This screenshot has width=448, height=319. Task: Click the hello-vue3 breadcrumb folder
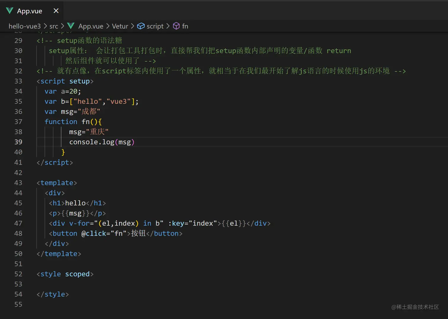coord(25,26)
